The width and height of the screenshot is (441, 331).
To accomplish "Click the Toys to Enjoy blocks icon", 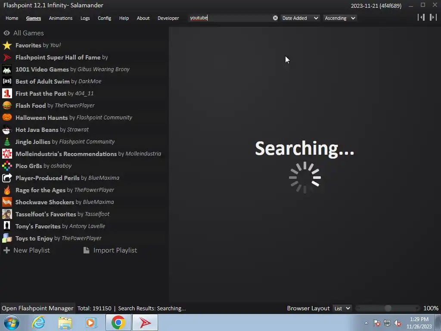I will click(x=7, y=238).
